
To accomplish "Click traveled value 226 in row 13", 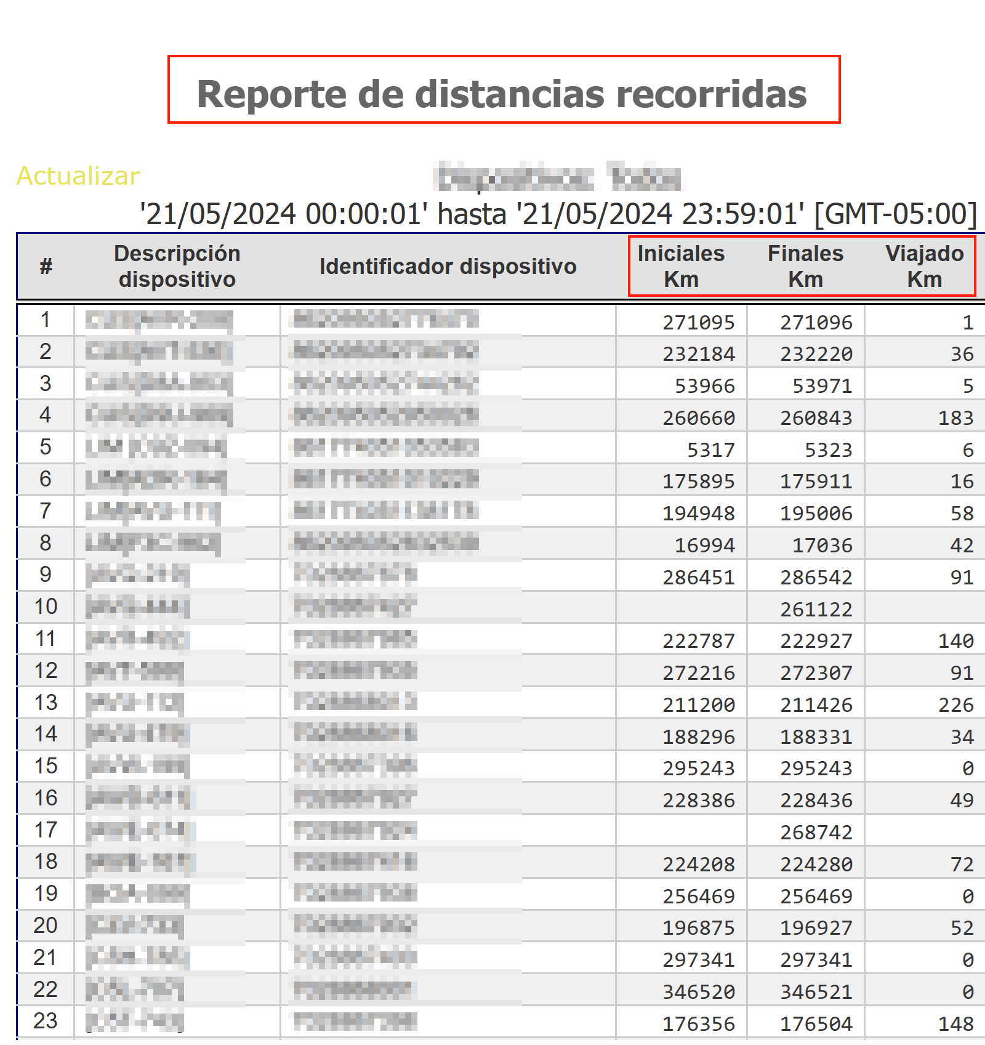I will point(955,705).
